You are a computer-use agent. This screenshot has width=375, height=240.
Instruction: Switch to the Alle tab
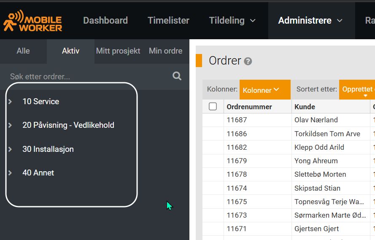coord(23,51)
